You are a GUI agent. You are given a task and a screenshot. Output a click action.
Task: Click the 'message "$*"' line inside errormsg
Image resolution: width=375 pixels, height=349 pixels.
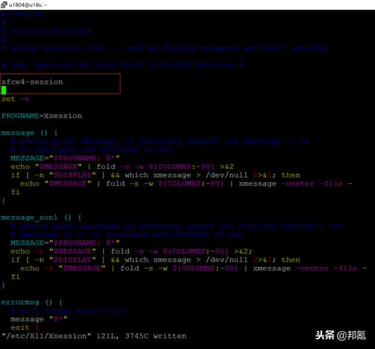click(39, 319)
